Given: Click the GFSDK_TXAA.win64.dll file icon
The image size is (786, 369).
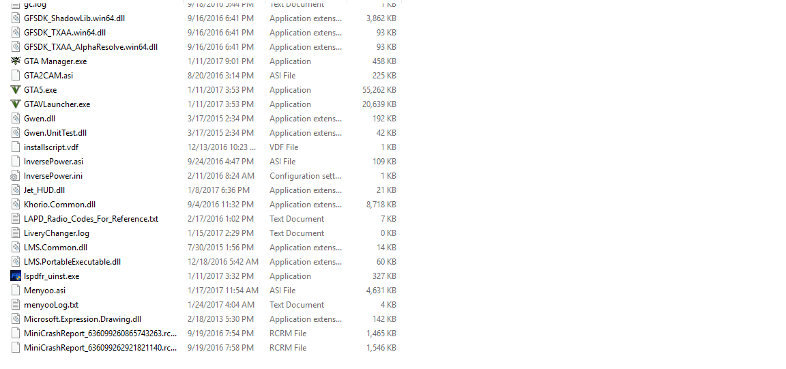Looking at the screenshot, I should 16,33.
